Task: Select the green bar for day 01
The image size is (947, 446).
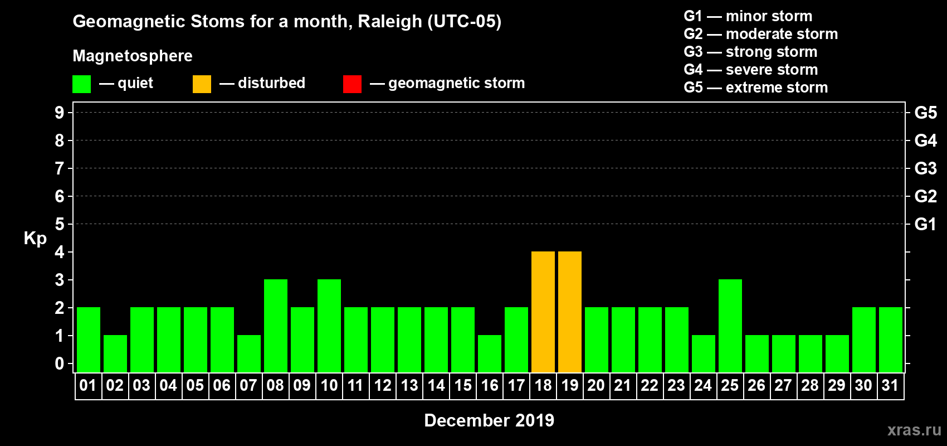Action: (x=89, y=340)
